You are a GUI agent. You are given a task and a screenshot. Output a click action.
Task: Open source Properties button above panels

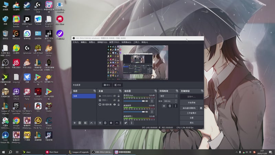(x=107, y=85)
